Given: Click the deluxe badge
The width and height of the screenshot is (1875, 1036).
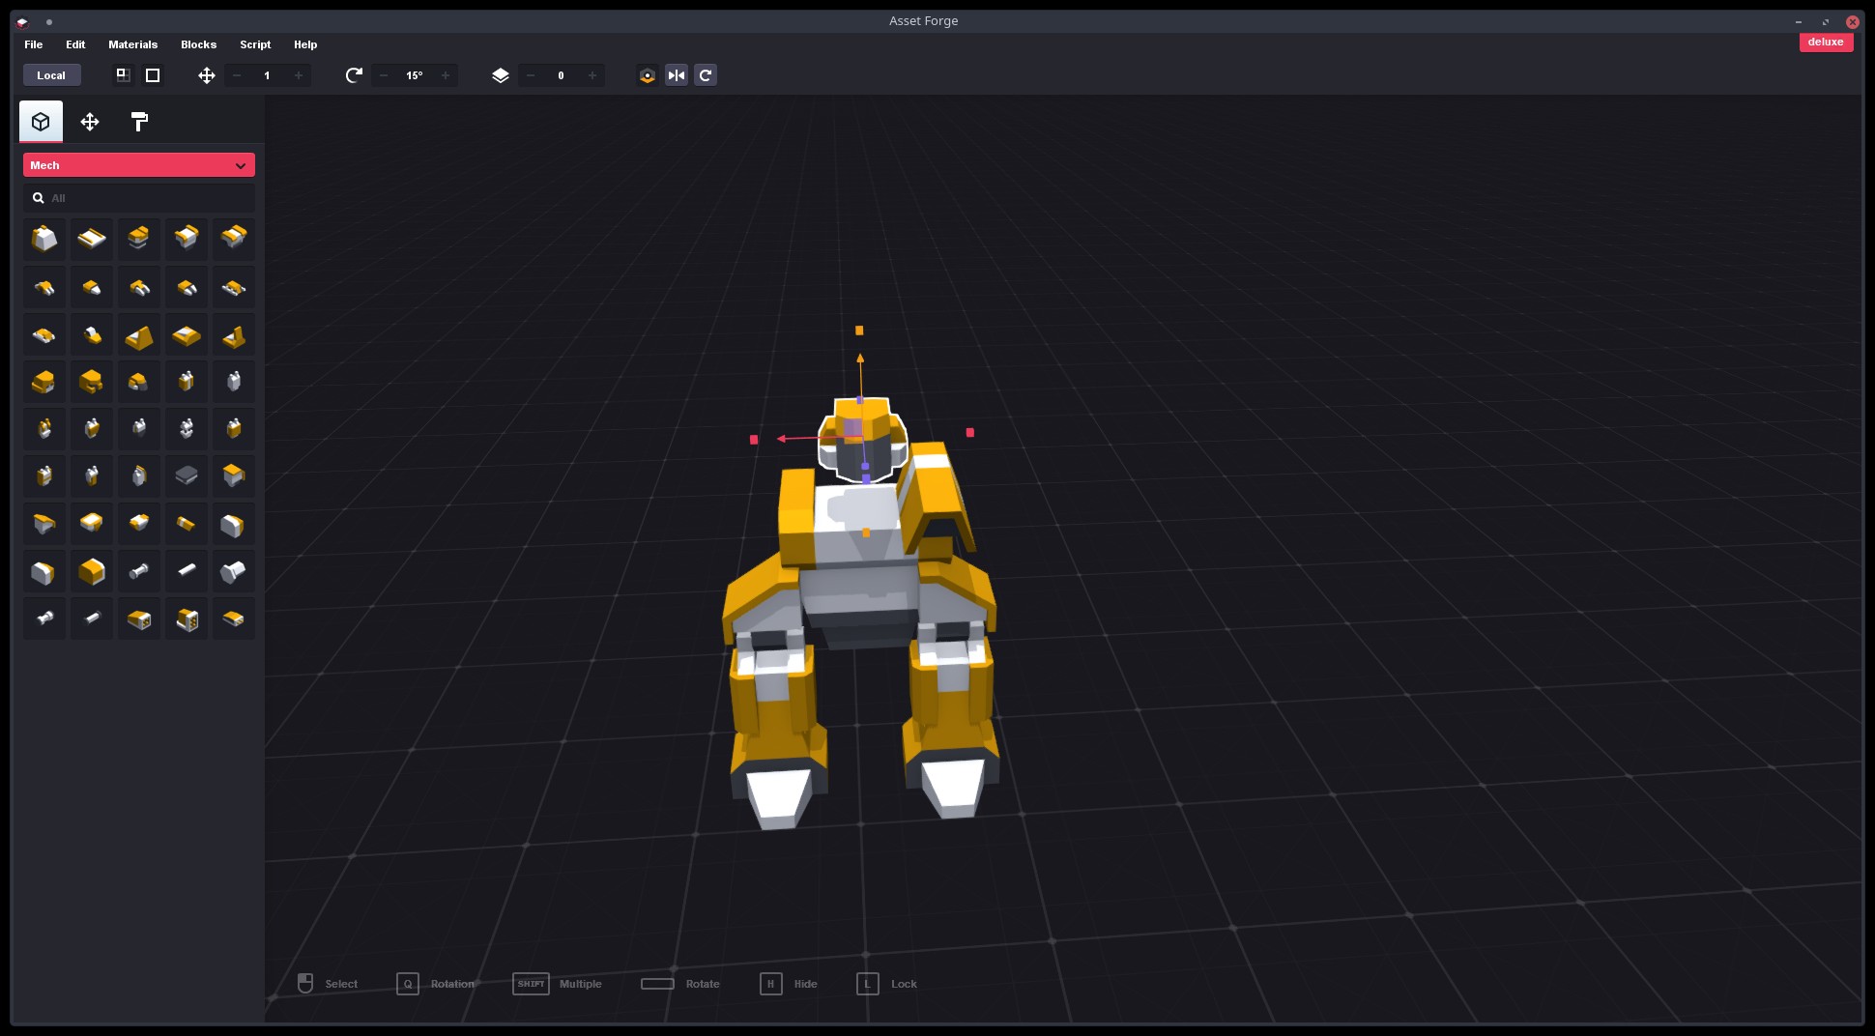Looking at the screenshot, I should (x=1826, y=42).
